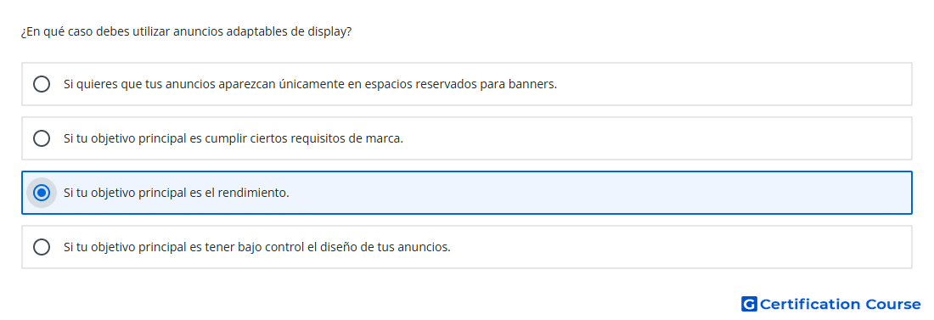Viewport: 934px width, 320px height.
Task: Select the first answer card about banners
Action: pyautogui.click(x=467, y=84)
